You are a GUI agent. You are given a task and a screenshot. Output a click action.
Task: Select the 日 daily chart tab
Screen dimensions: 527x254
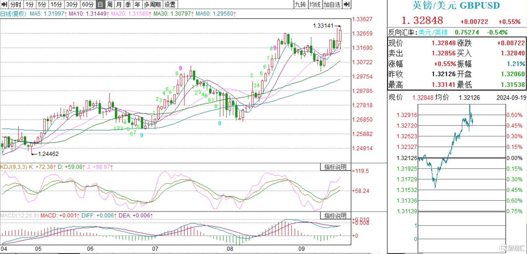point(100,4)
